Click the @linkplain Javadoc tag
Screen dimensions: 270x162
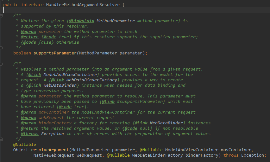(x=81, y=21)
